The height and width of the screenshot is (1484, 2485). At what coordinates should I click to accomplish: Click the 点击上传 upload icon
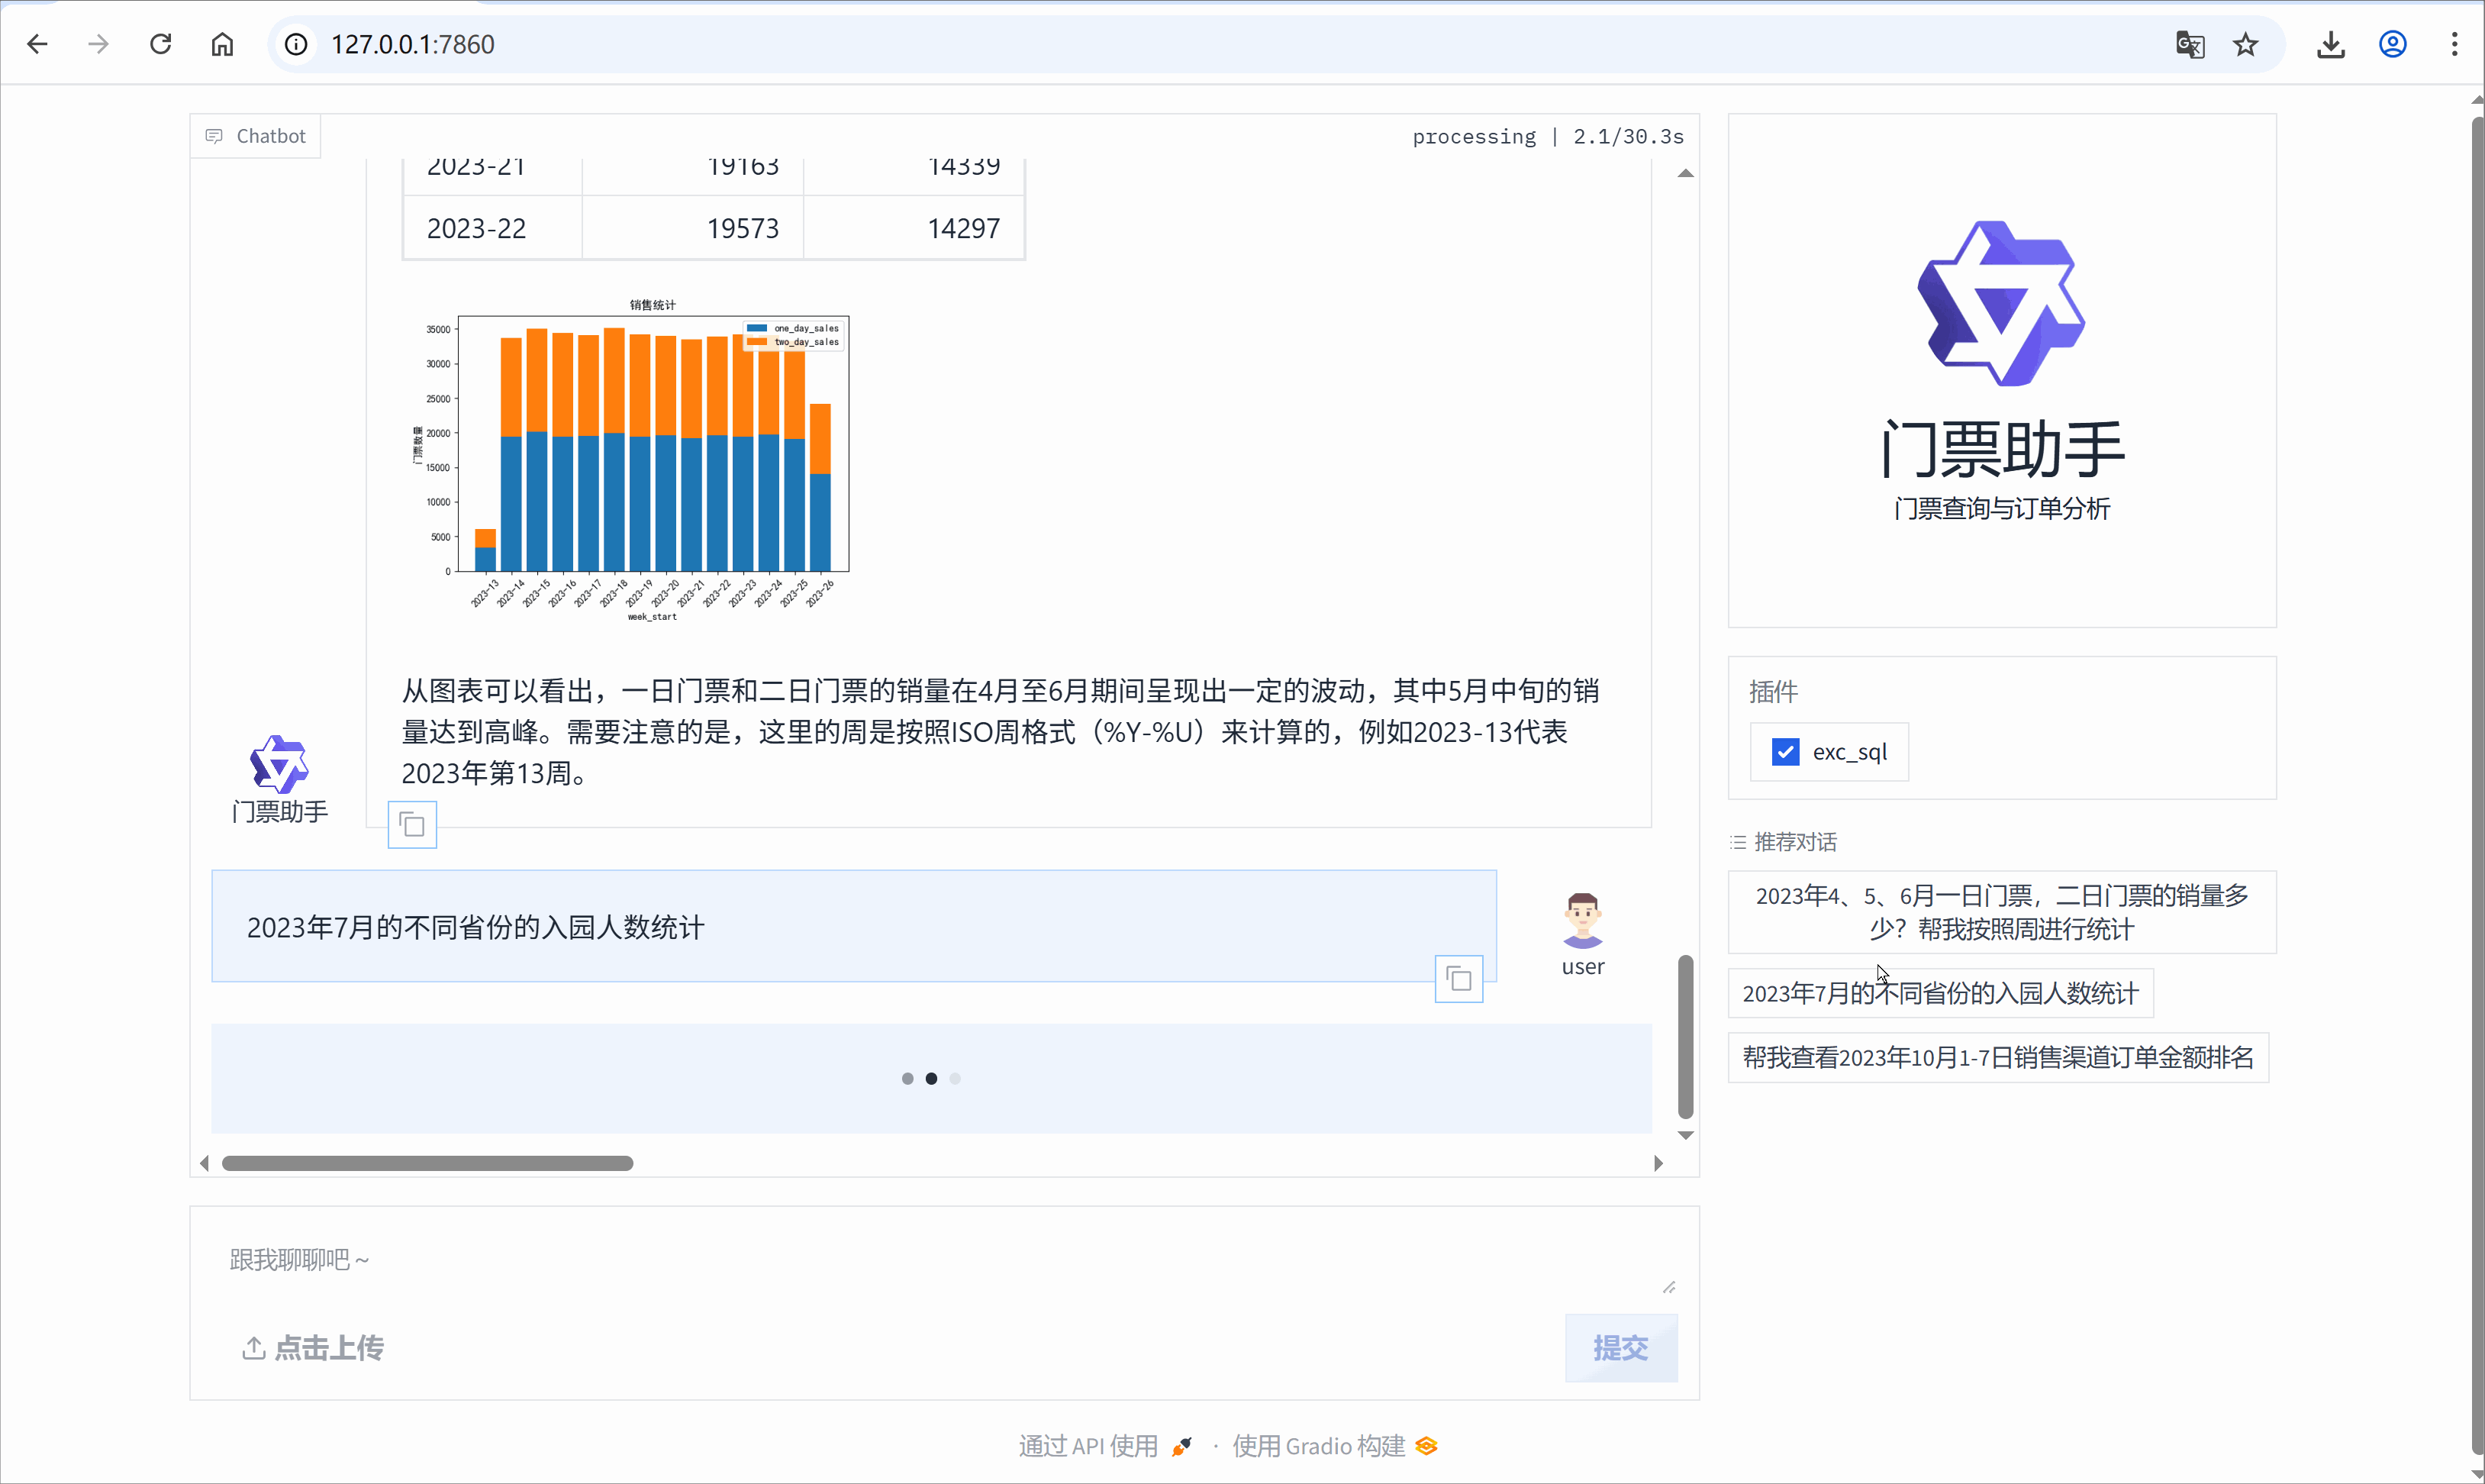pos(254,1348)
